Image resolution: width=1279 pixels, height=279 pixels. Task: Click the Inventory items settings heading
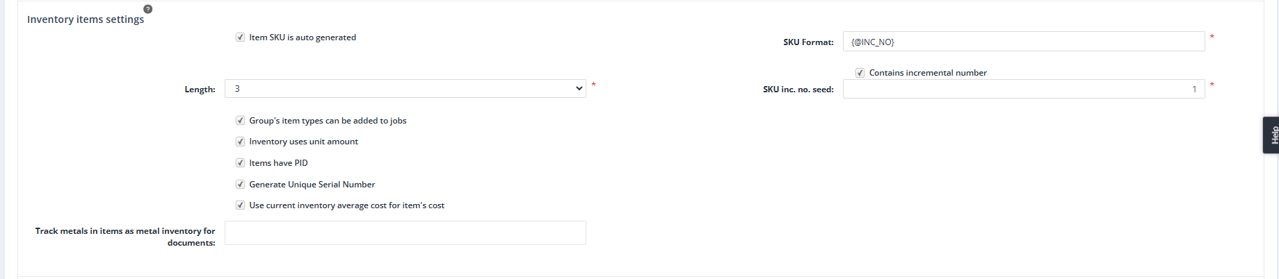tap(86, 19)
